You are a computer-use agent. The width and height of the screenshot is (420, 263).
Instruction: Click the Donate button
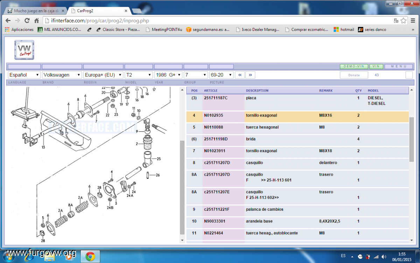(354, 75)
